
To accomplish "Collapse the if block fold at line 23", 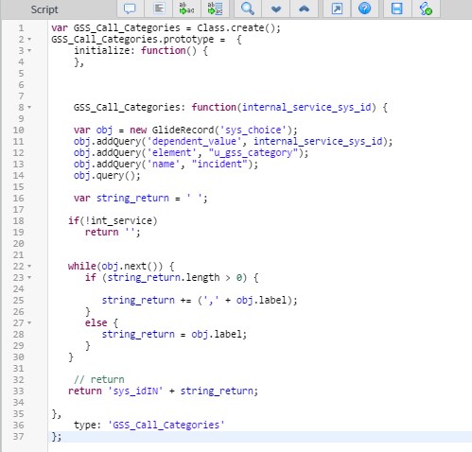I will [29, 278].
